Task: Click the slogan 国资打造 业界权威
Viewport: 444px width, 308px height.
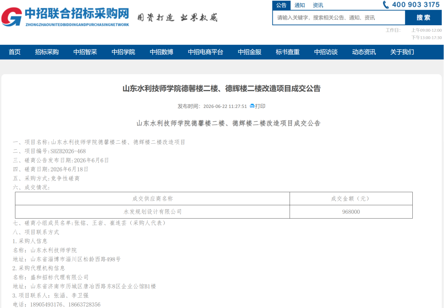Action: point(177,17)
